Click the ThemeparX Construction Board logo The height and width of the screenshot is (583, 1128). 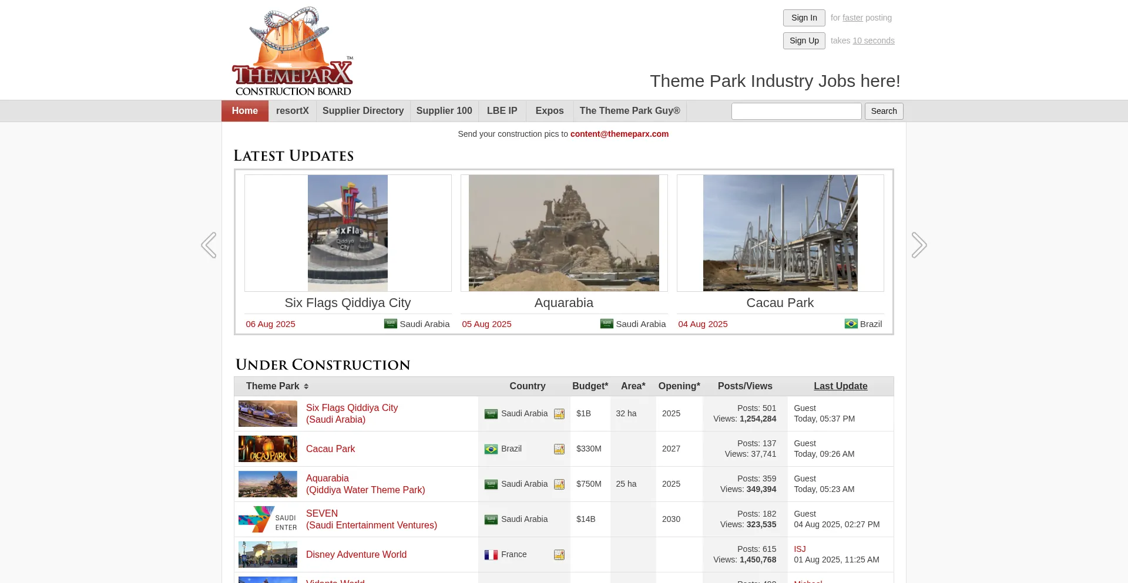pos(293,52)
